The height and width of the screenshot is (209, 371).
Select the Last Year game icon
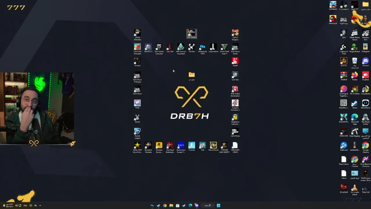tap(235, 76)
